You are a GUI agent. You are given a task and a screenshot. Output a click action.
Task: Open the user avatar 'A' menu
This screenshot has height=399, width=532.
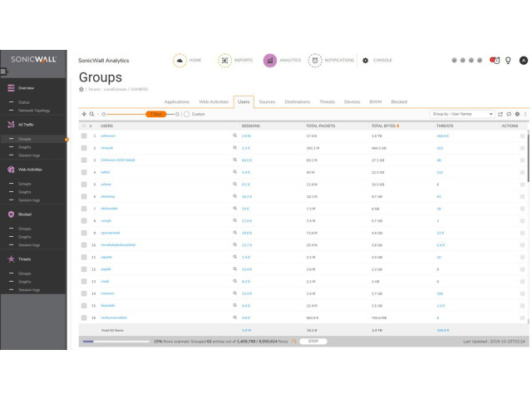524,61
